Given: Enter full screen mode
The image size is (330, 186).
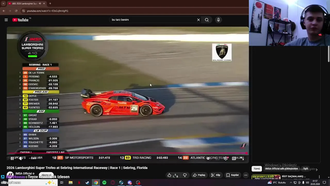Looking at the screenshot, I should pos(242,158).
